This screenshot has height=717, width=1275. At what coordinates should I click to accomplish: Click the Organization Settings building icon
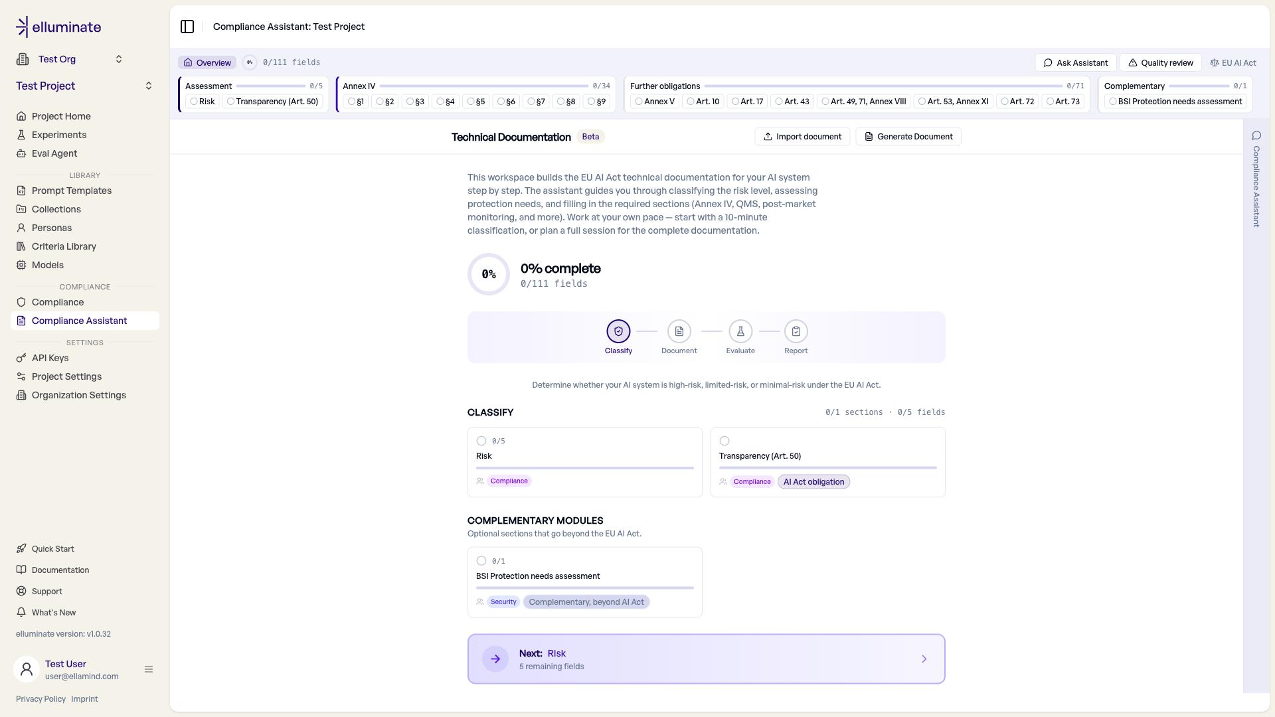pyautogui.click(x=21, y=395)
